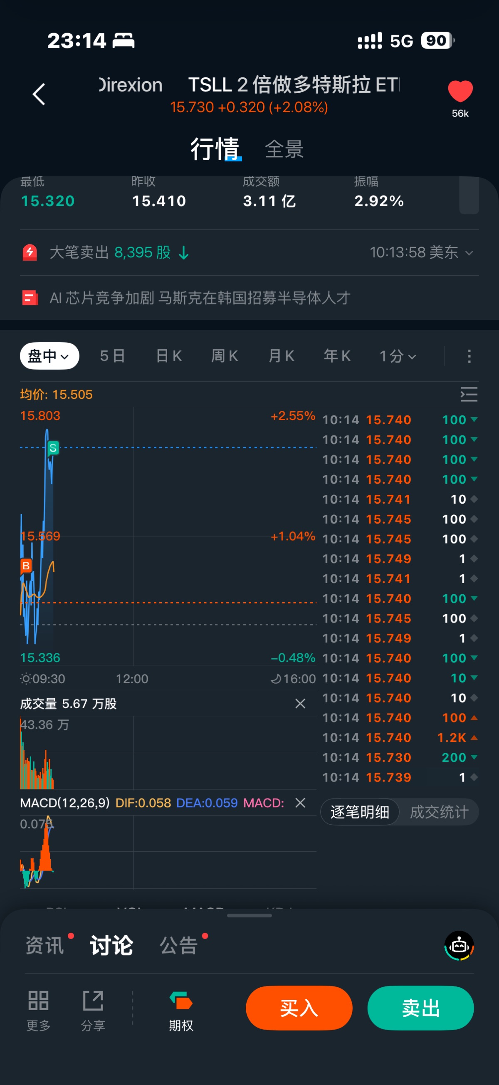Screen dimensions: 499x1085
Task: Expand the 盘中 dropdown
Action: click(x=49, y=356)
